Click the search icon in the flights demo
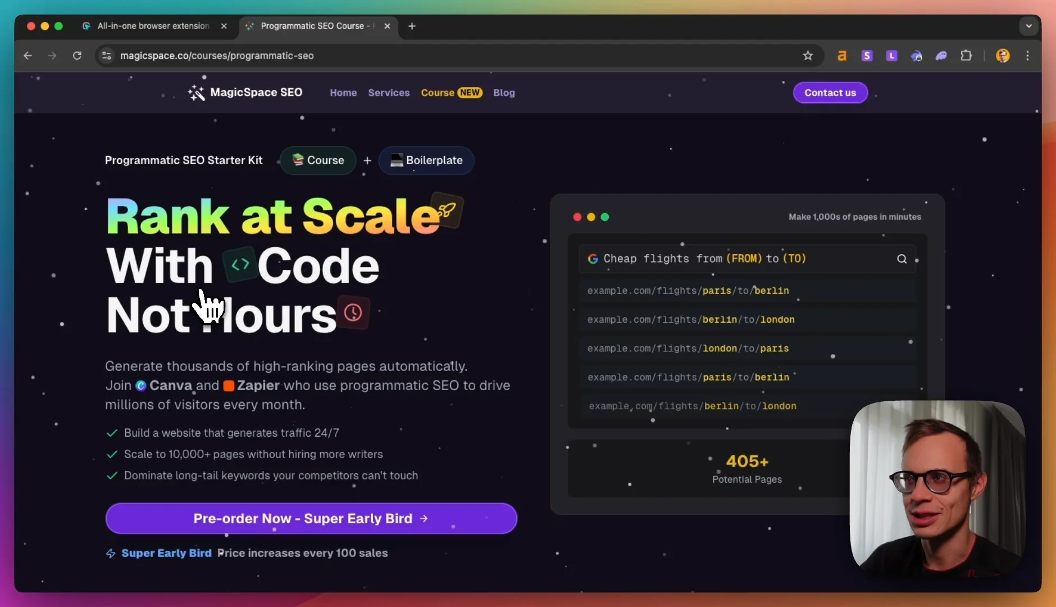 902,259
